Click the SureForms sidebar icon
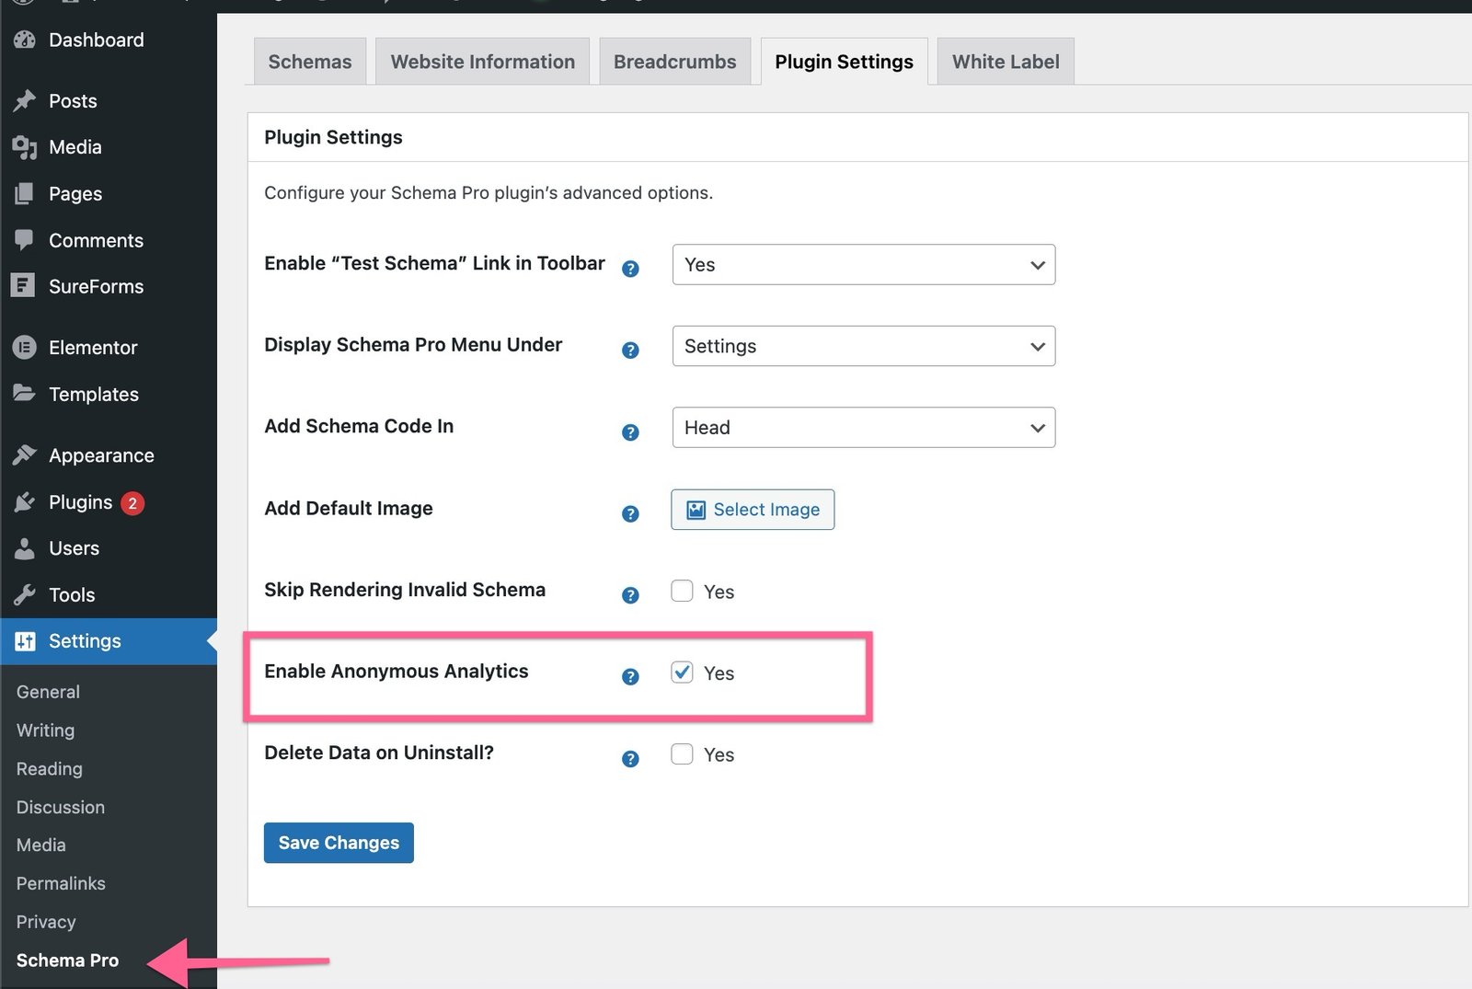 pos(23,286)
